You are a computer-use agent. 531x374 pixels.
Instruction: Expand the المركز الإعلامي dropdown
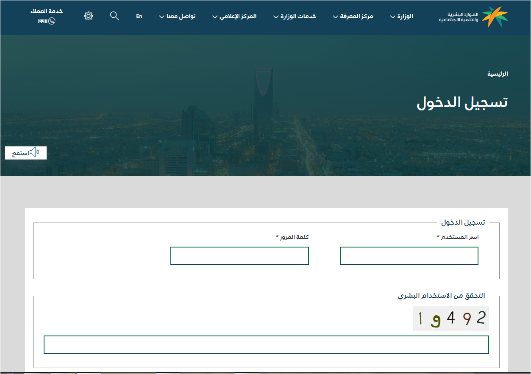point(234,16)
